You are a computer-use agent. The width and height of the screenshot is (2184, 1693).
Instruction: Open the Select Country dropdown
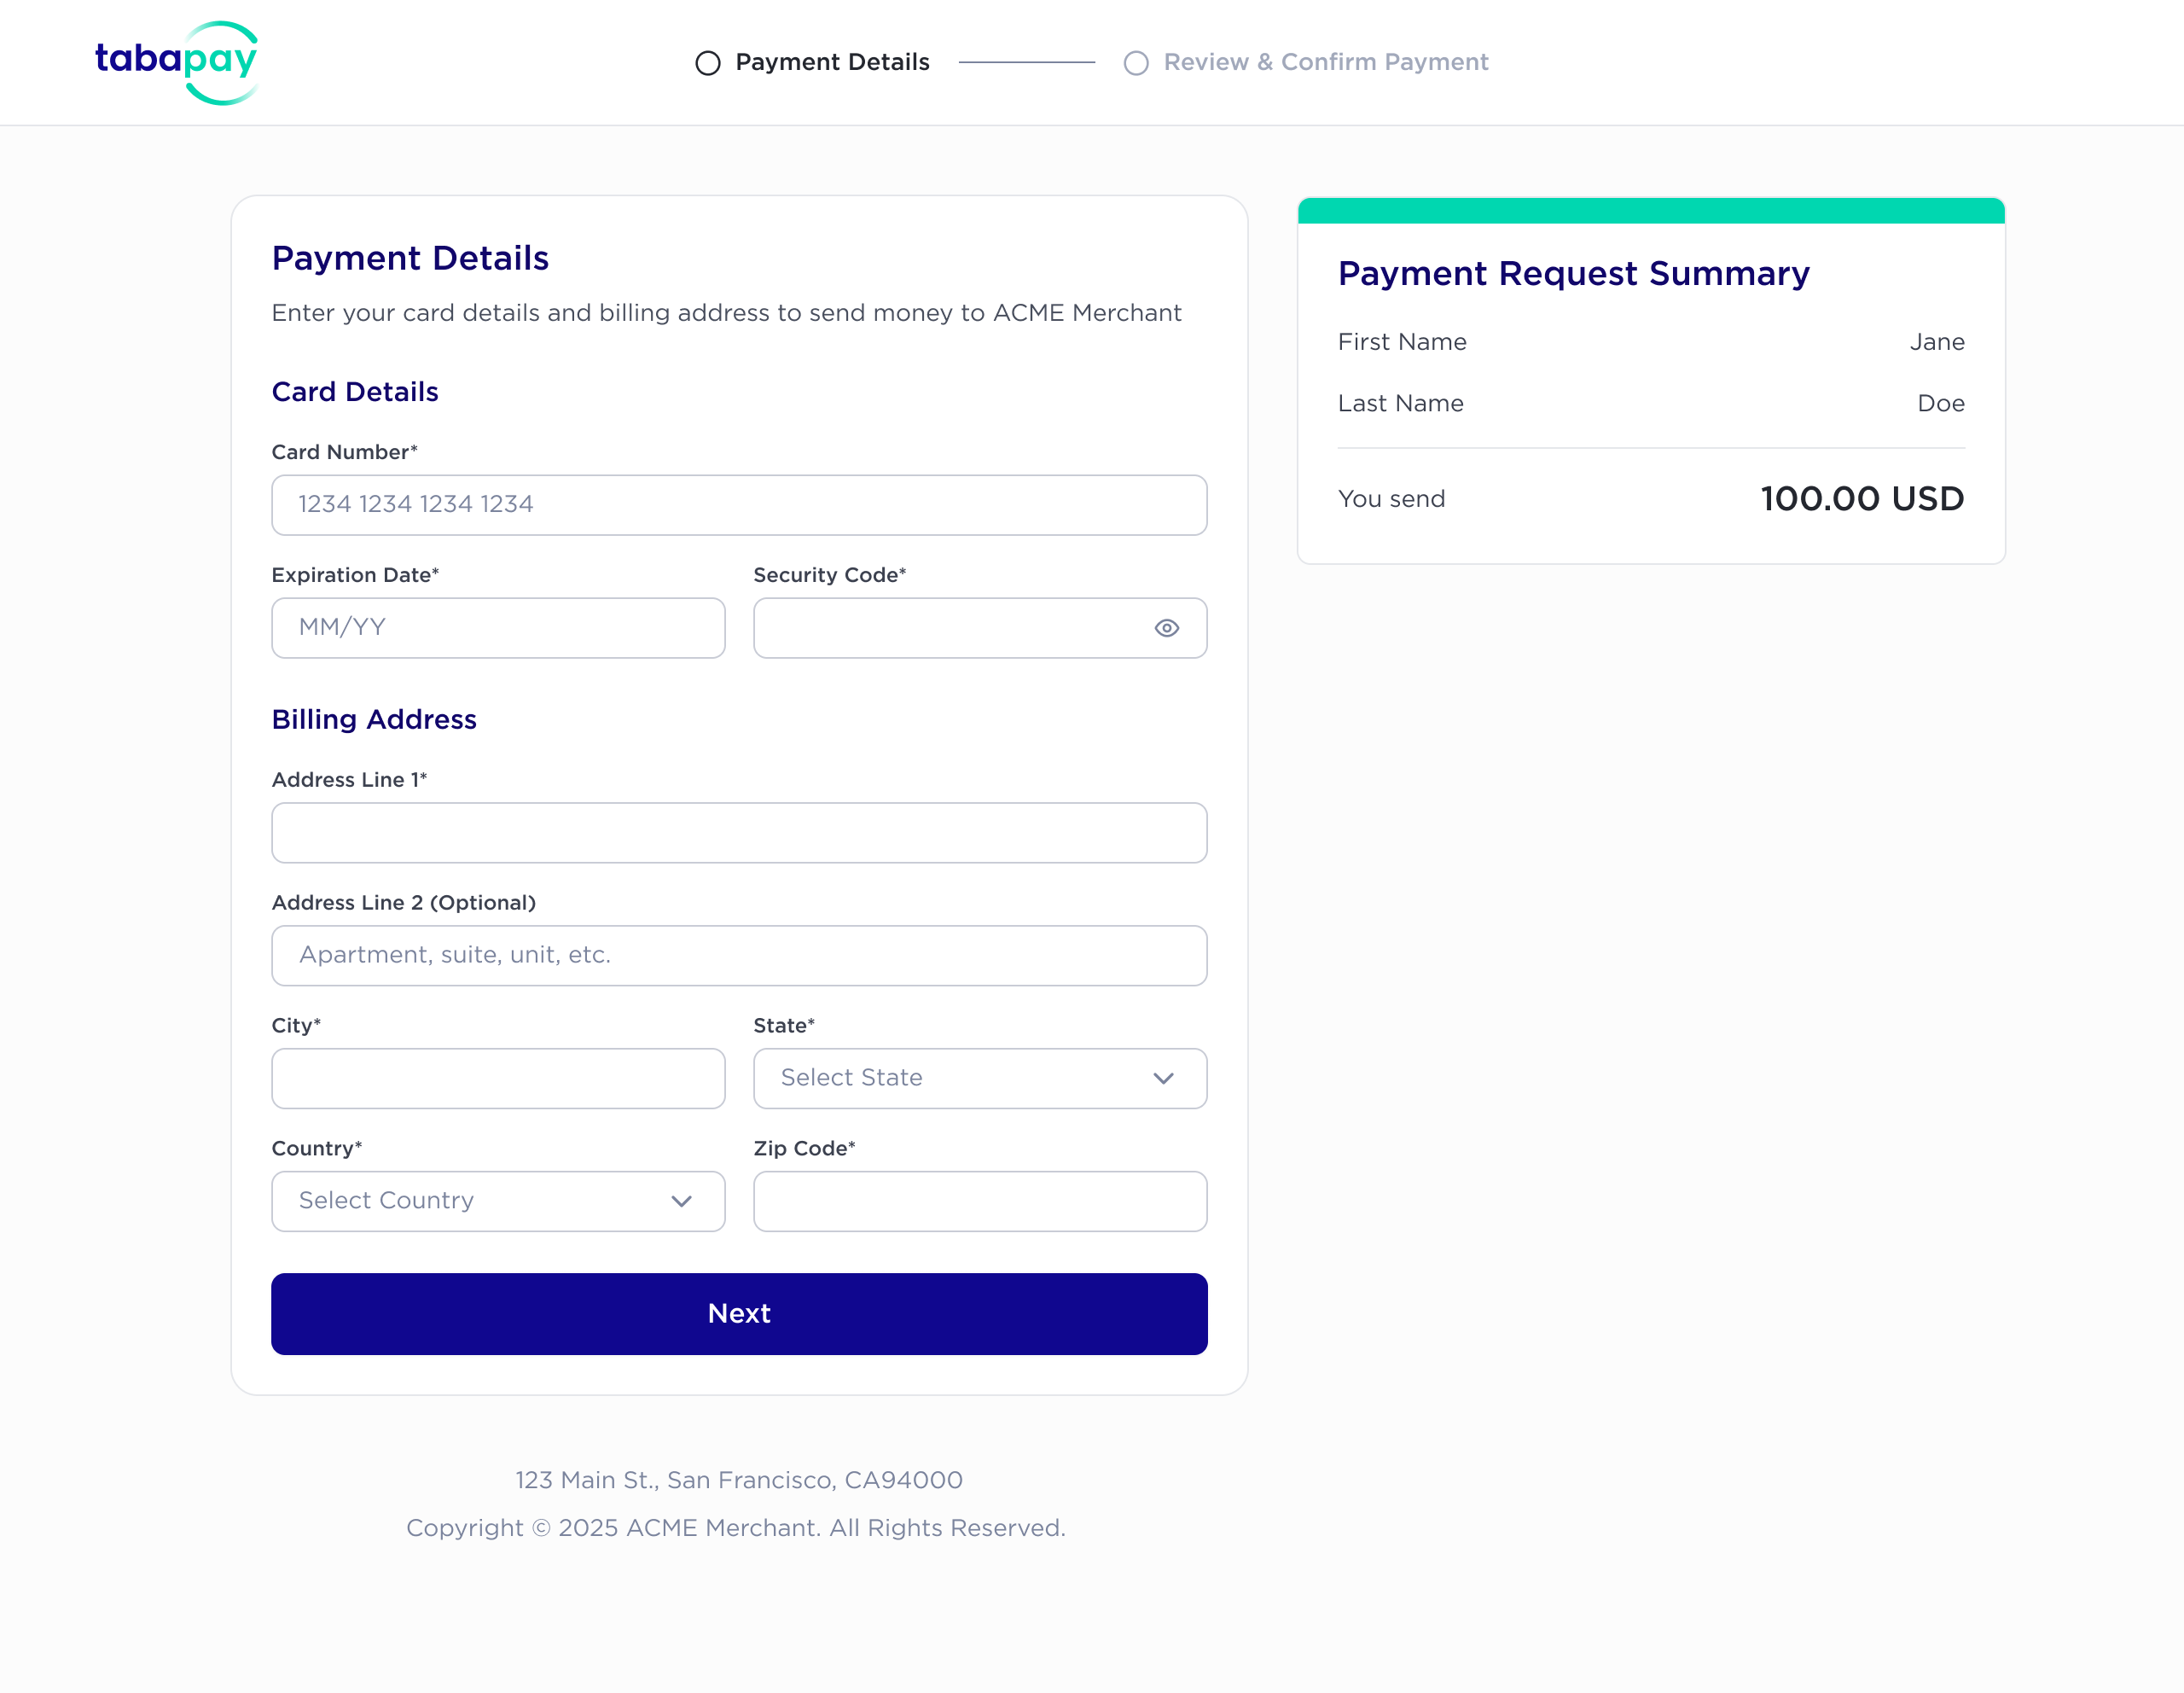(x=498, y=1201)
